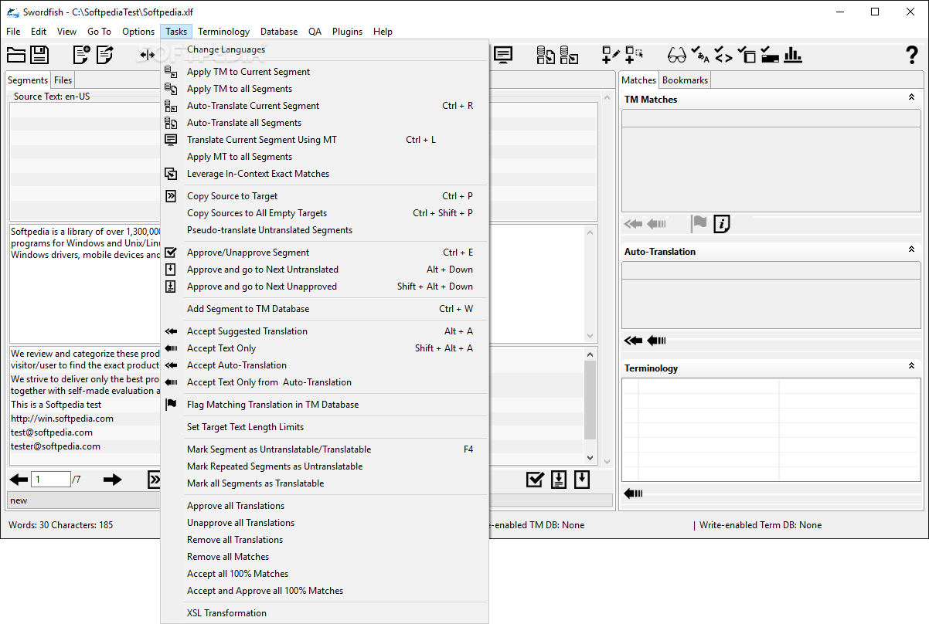Click bottom bar down-arrow icon with underline
This screenshot has height=624, width=929.
click(559, 480)
